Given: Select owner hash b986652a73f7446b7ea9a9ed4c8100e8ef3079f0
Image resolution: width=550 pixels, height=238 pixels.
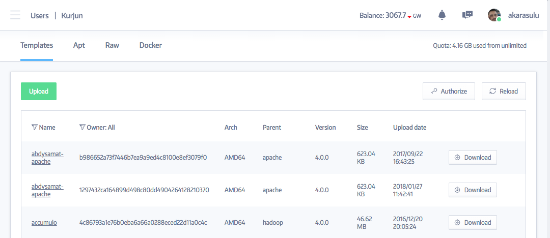Looking at the screenshot, I should (144, 157).
